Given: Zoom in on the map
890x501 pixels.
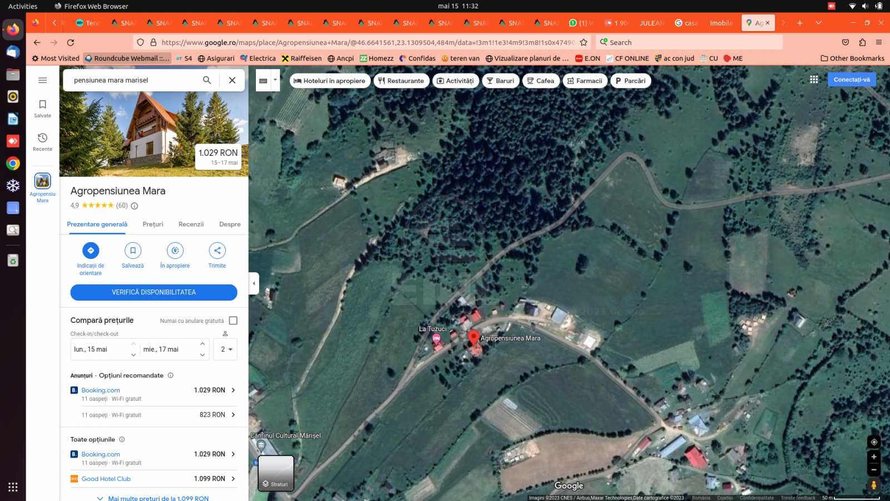Looking at the screenshot, I should pyautogui.click(x=873, y=456).
